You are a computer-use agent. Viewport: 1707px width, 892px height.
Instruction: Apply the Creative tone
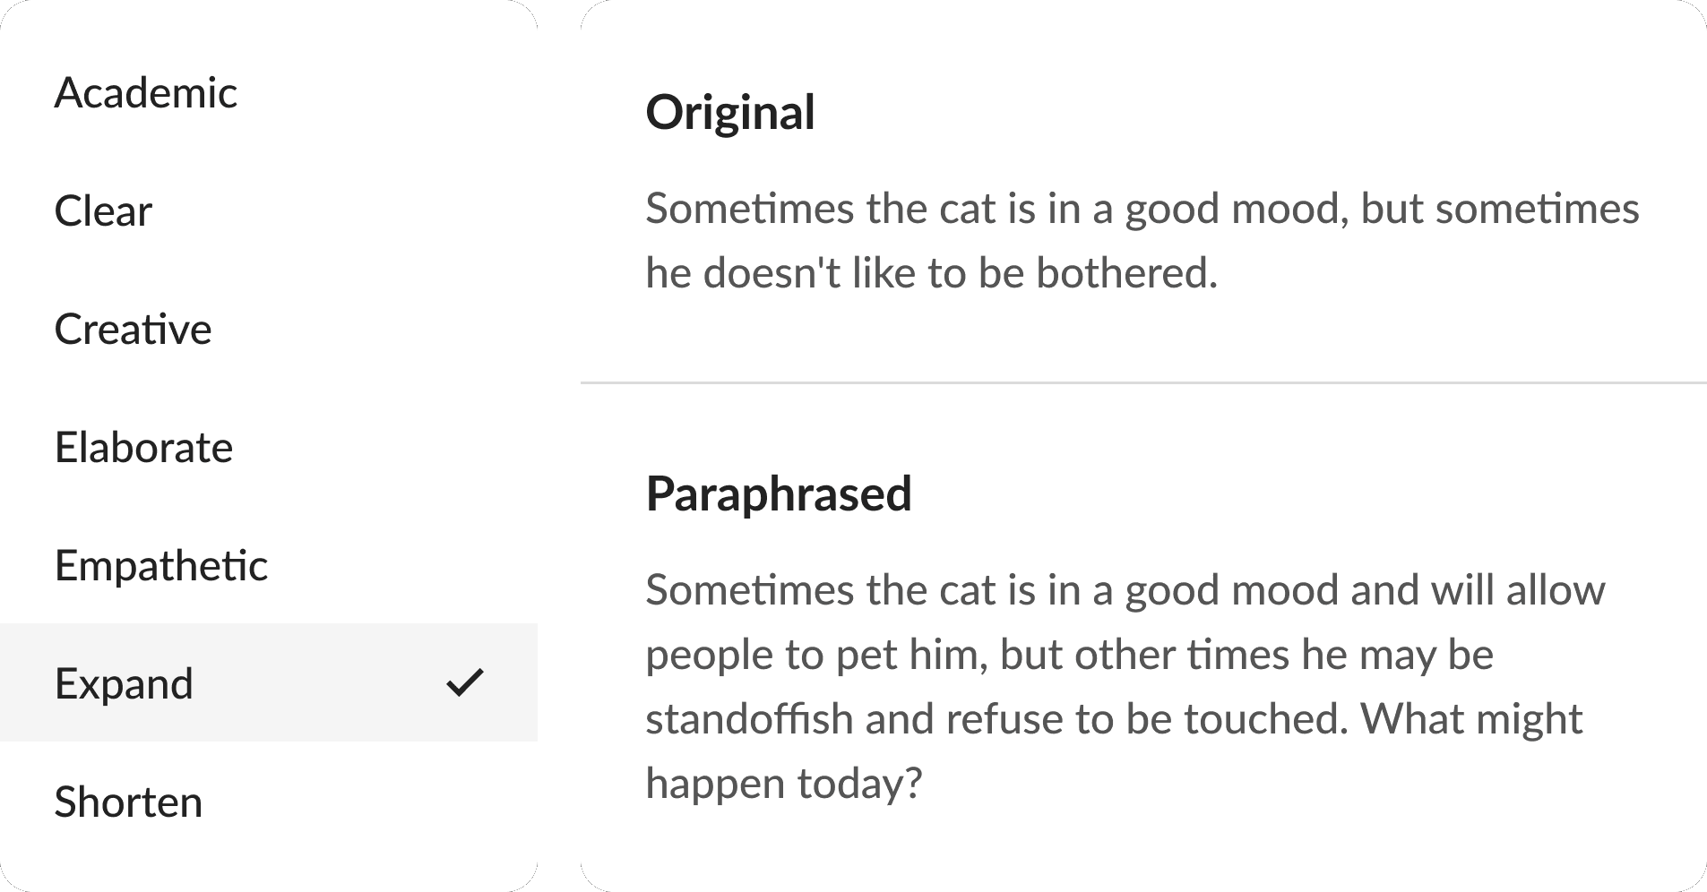pyautogui.click(x=133, y=330)
